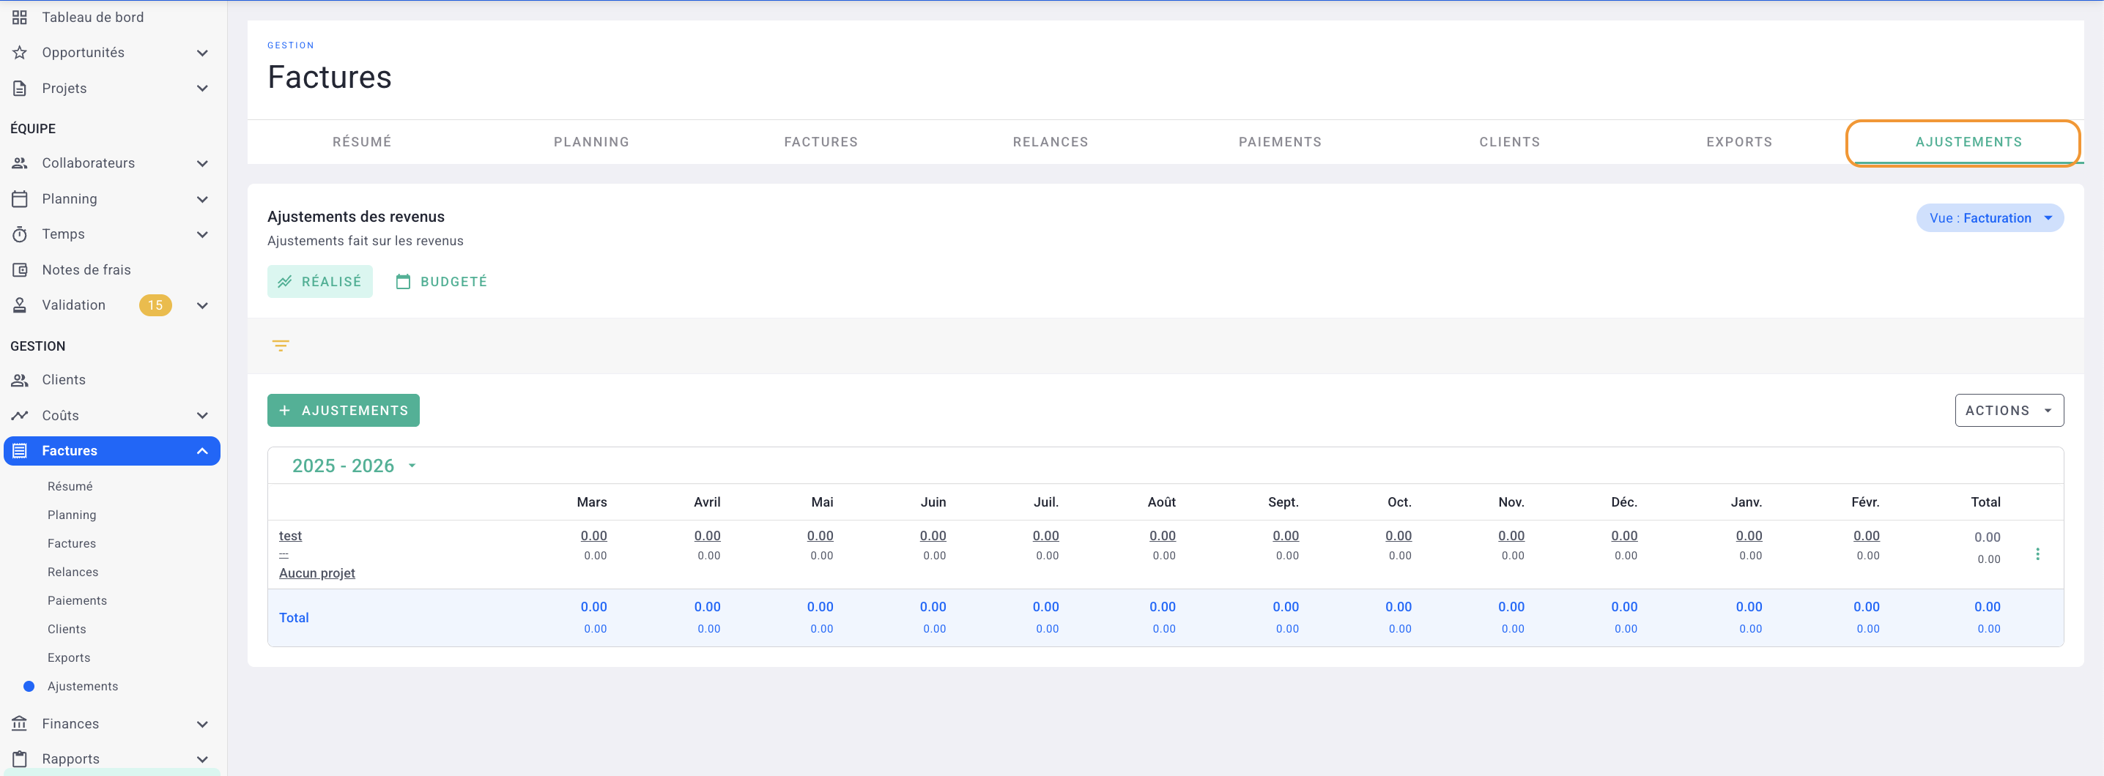This screenshot has height=776, width=2104.
Task: Click the Temps stopwatch icon
Action: [x=20, y=235]
